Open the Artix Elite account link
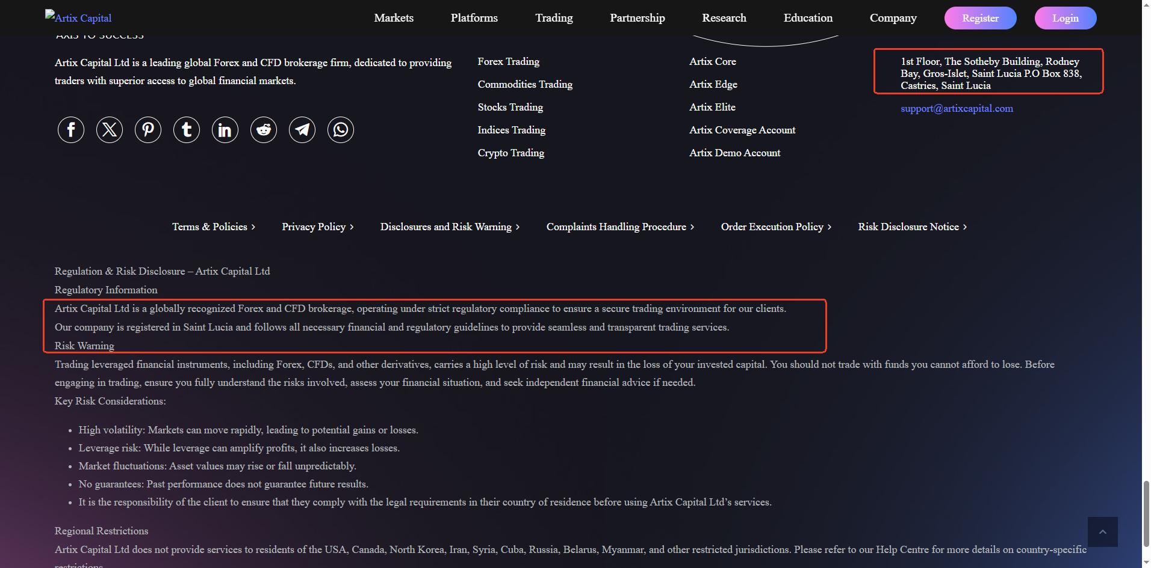The image size is (1151, 568). point(712,107)
